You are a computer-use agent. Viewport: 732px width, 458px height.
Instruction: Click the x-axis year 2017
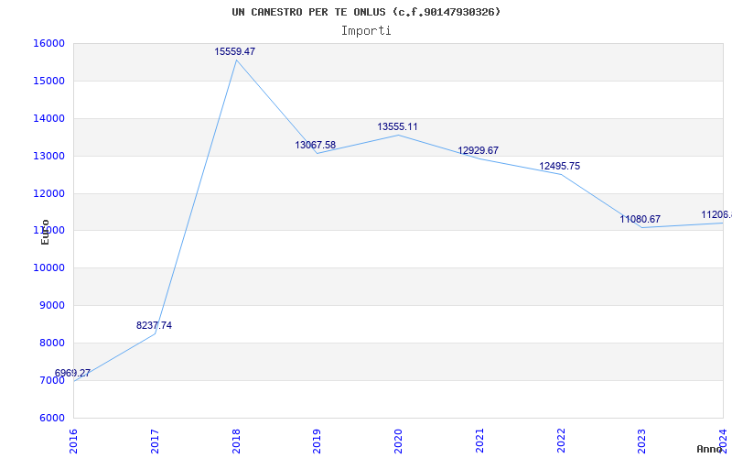tap(155, 441)
